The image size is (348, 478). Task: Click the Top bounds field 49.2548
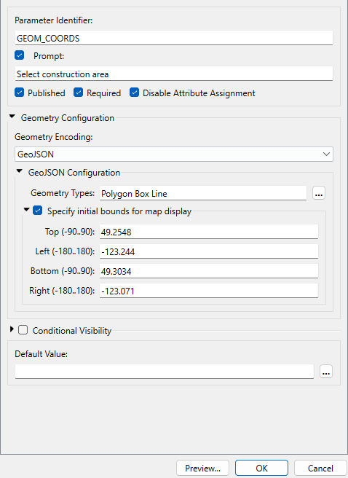pyautogui.click(x=209, y=232)
